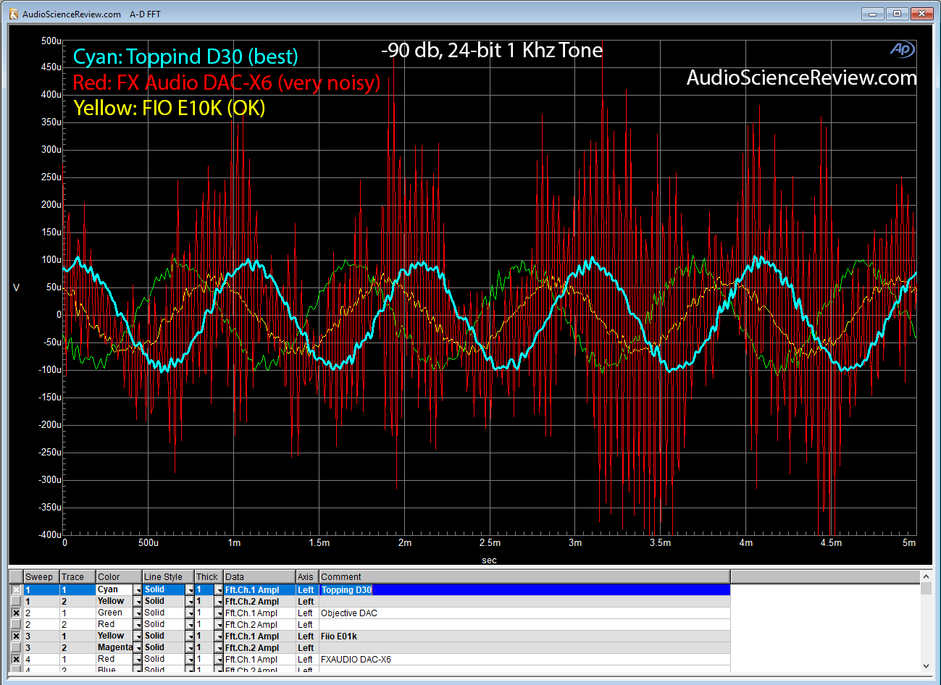Click the Line Style column header
941x685 pixels.
(168, 577)
